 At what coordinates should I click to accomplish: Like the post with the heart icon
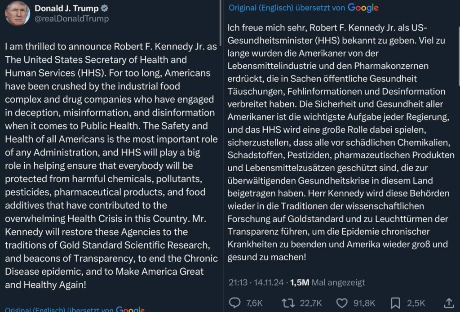(x=342, y=303)
